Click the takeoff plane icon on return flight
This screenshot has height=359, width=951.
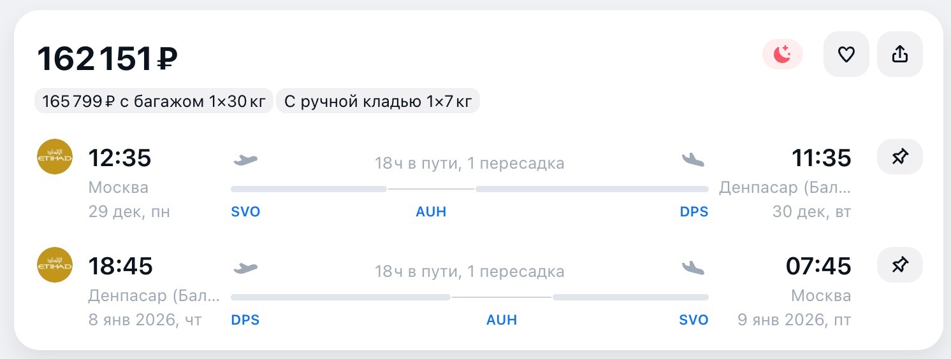[245, 268]
